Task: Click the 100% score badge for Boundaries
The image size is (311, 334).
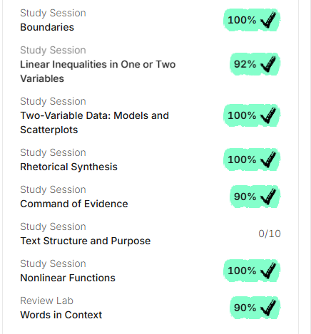Action: [252, 20]
